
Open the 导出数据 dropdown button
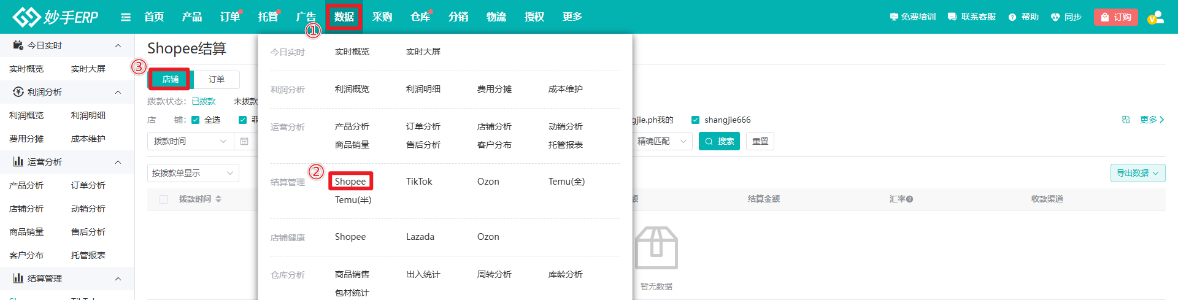1138,173
